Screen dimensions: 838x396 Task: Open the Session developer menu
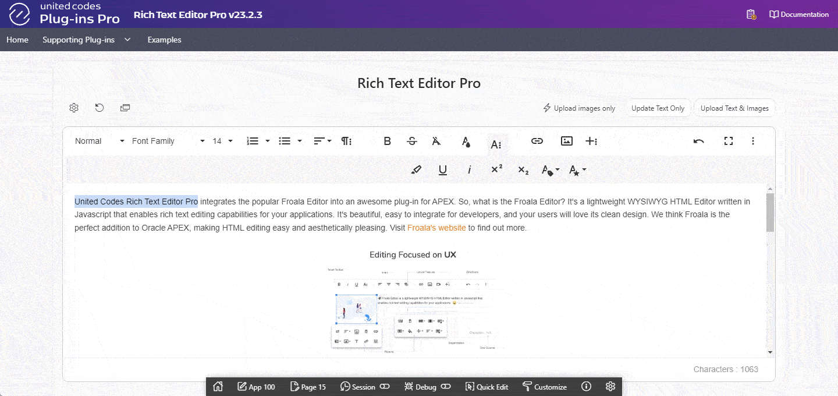point(358,387)
